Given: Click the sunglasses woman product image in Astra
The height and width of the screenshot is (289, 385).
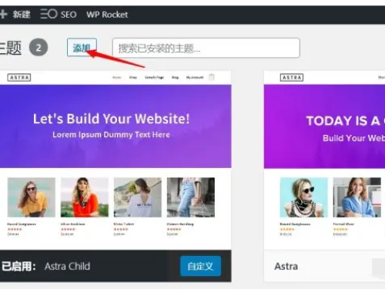Looking at the screenshot, I should 304,197.
